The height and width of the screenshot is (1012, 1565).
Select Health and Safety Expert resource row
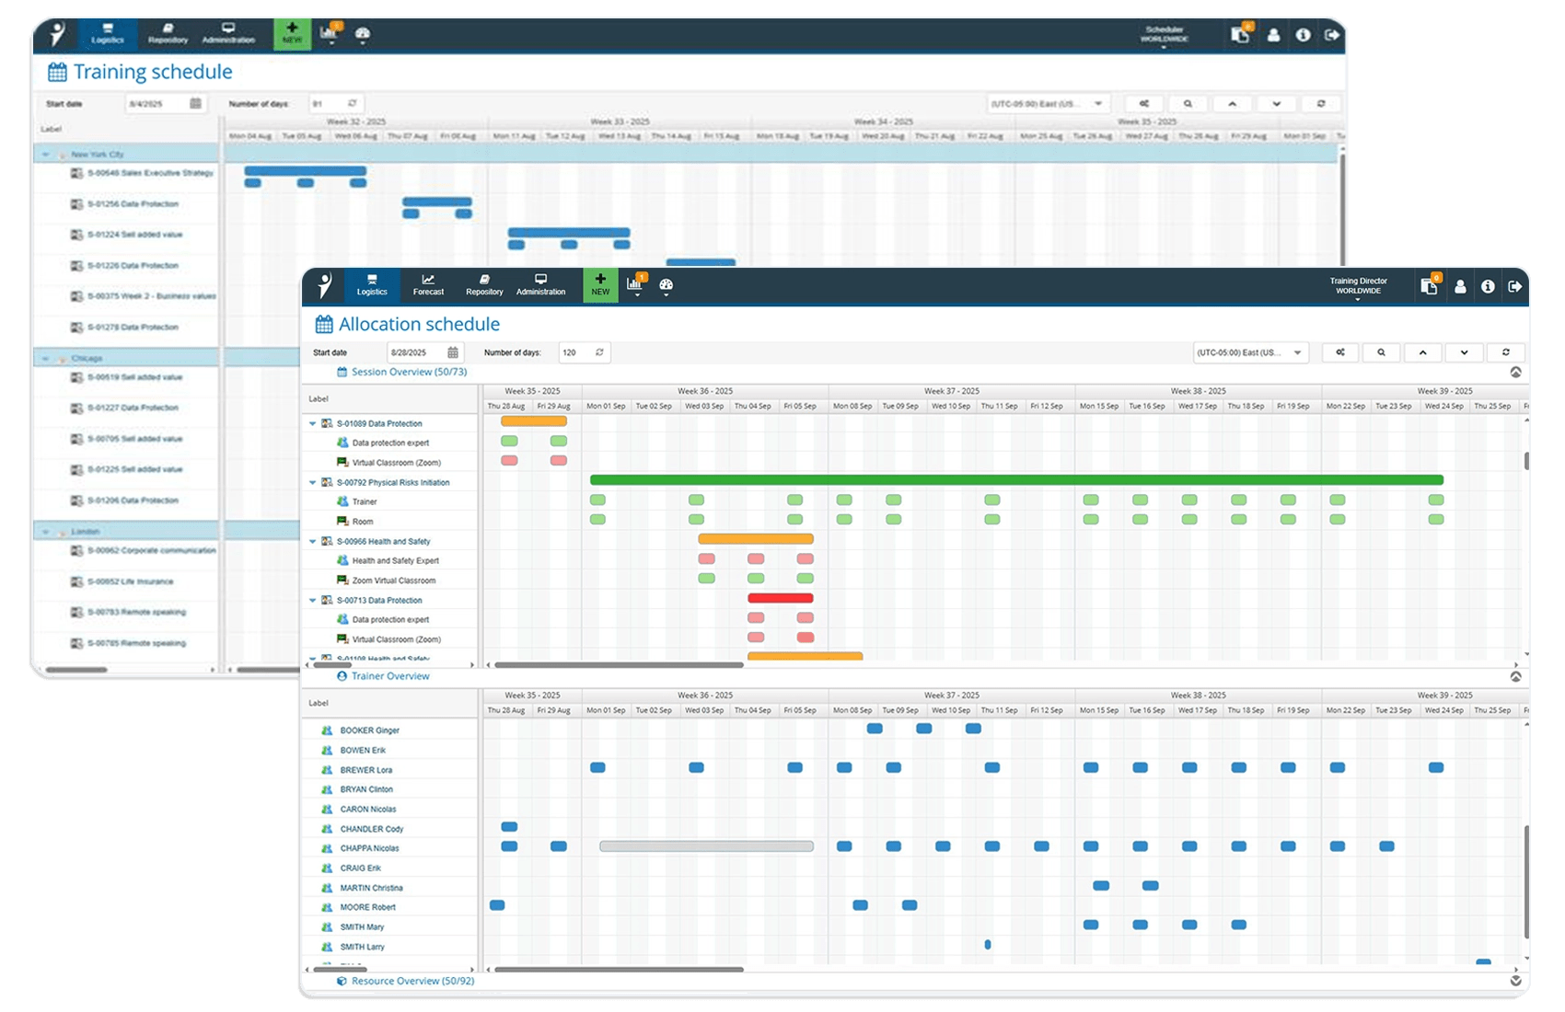pyautogui.click(x=389, y=560)
